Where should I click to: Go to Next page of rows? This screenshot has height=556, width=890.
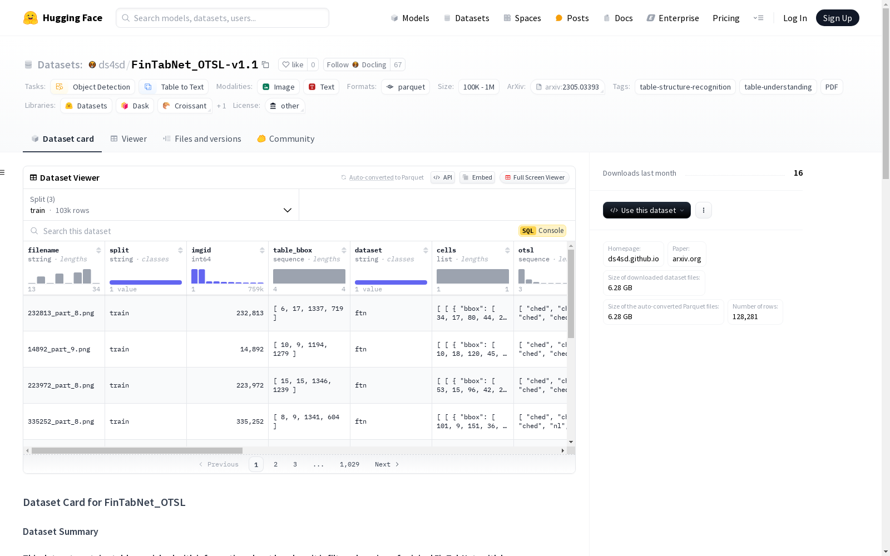click(x=387, y=464)
